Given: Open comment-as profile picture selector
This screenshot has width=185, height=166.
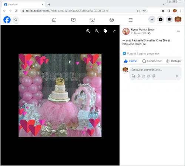Looking at the screenshot, I should (x=125, y=70).
